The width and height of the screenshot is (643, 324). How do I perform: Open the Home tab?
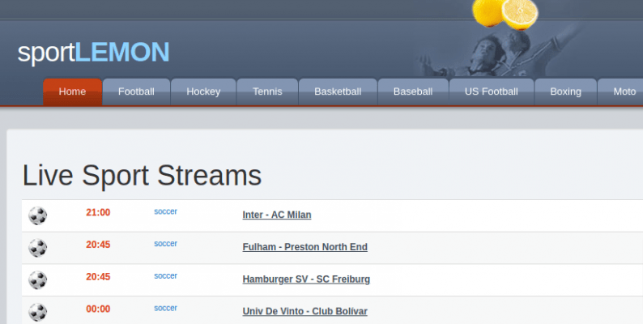coord(72,92)
